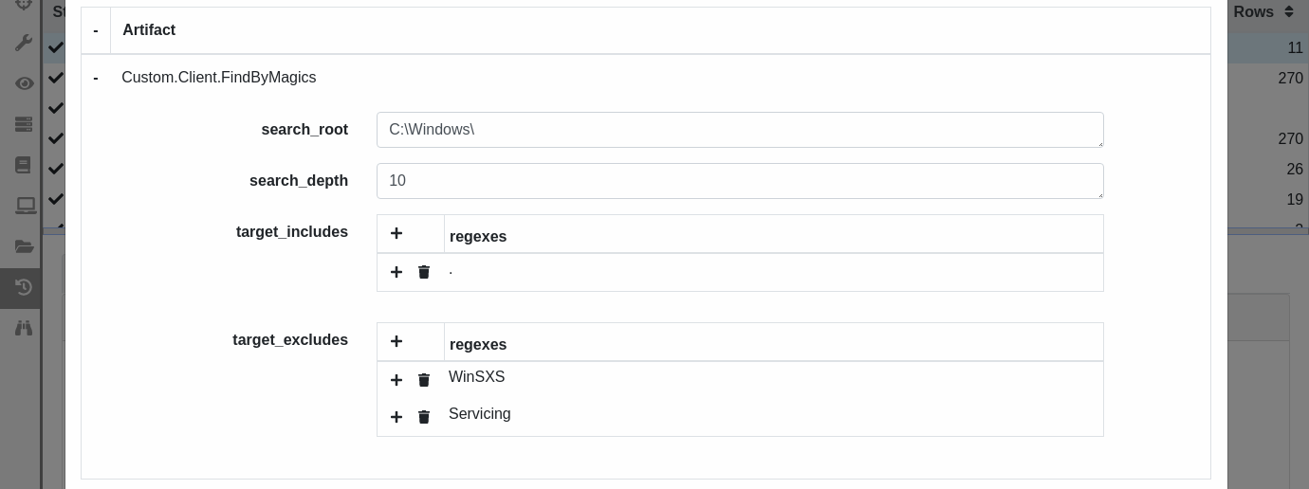The width and height of the screenshot is (1309, 489).
Task: Collapse all using the Artifact header minus
Action: point(96,30)
